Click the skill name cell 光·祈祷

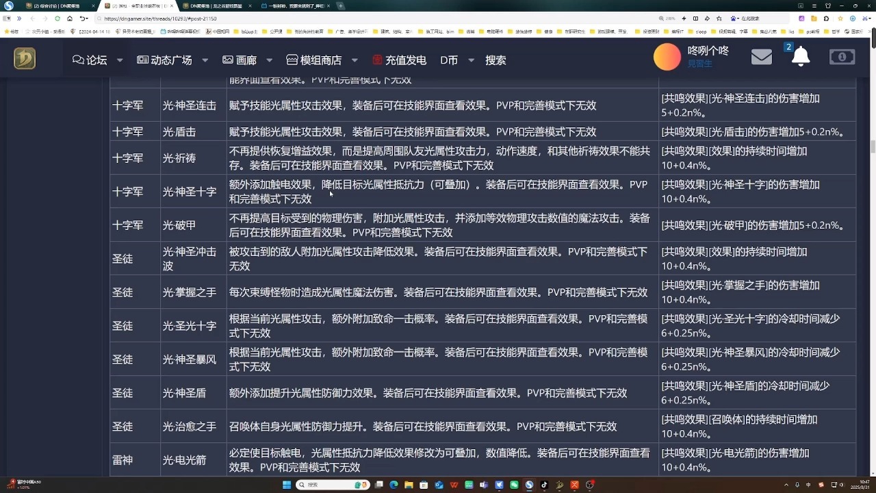(x=194, y=158)
